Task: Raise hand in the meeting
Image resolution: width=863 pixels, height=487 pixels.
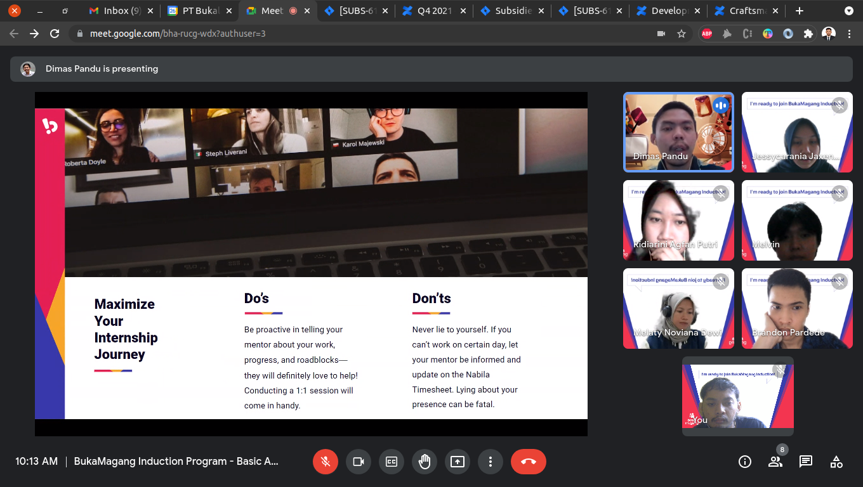Action: 425,462
